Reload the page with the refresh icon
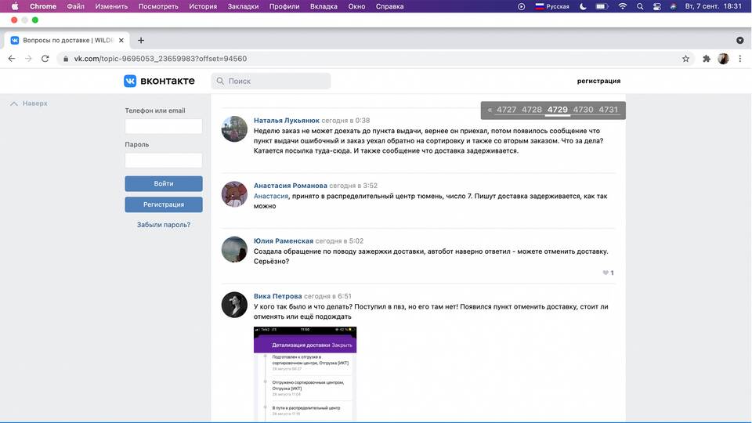Image resolution: width=752 pixels, height=423 pixels. (45, 59)
